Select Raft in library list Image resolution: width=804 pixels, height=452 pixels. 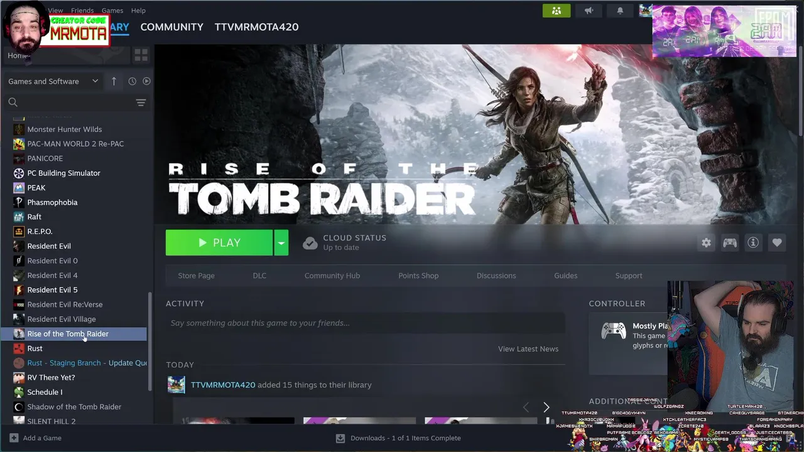[34, 217]
